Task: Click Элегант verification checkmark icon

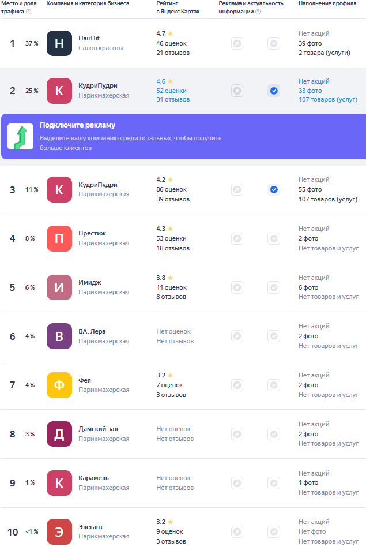Action: coord(274,531)
